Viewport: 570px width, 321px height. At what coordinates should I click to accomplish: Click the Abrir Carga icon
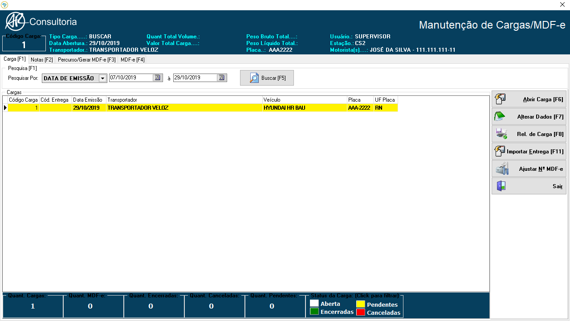pyautogui.click(x=500, y=99)
